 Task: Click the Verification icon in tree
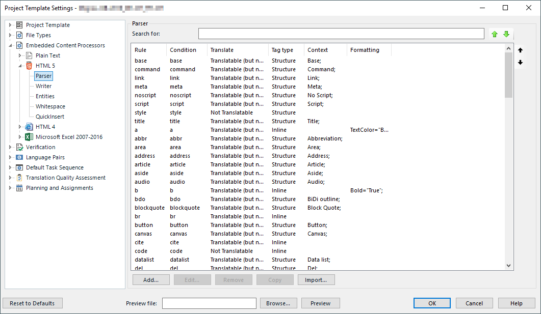(19, 147)
